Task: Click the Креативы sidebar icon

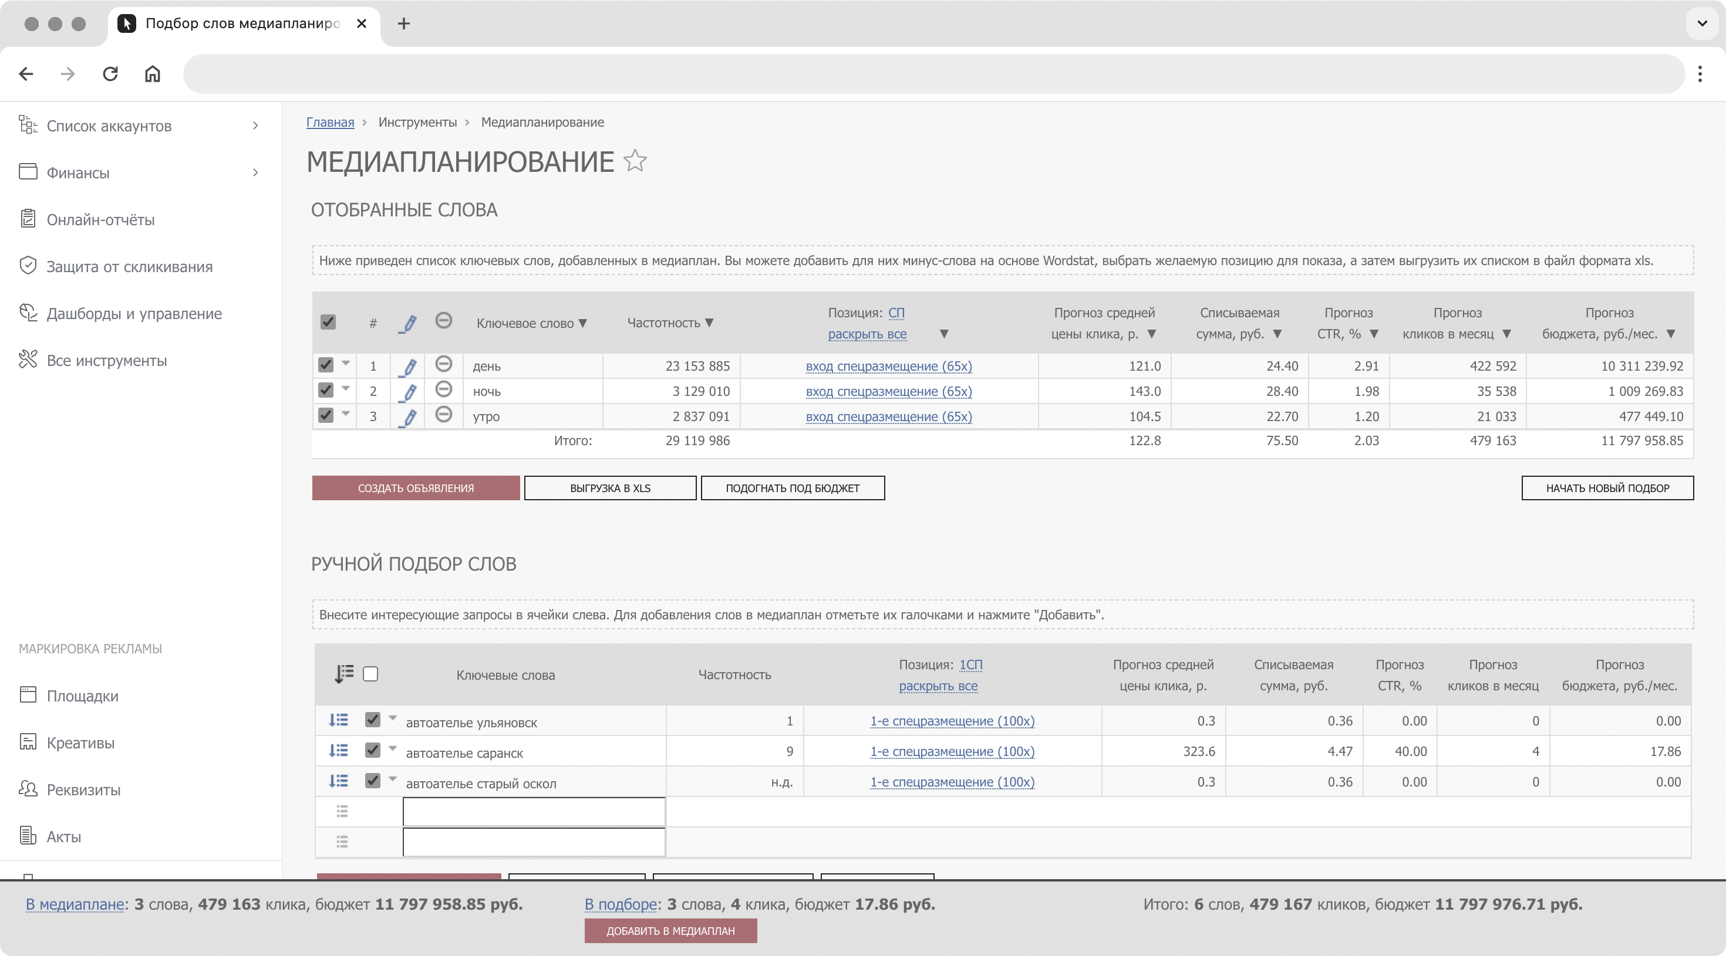Action: tap(28, 742)
